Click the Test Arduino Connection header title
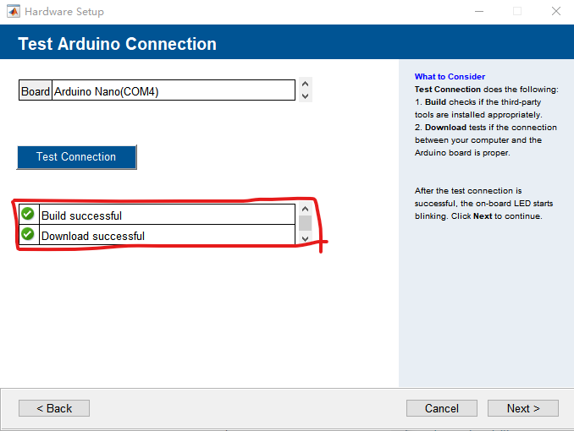 click(x=117, y=44)
